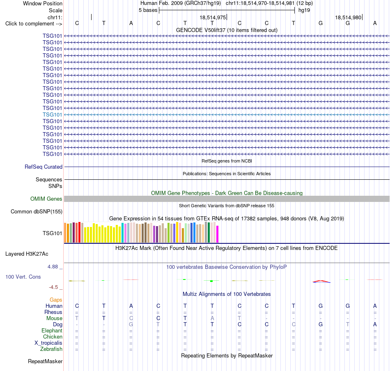This screenshot has height=371, width=390.
Task: Click the dark green bar in GTEx chart
Action: [x=209, y=233]
